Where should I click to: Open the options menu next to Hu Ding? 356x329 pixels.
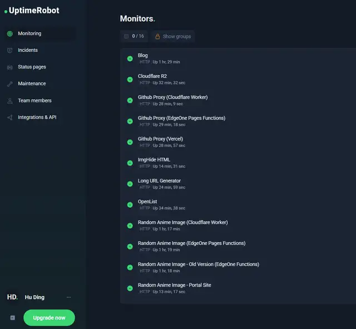pyautogui.click(x=68, y=297)
